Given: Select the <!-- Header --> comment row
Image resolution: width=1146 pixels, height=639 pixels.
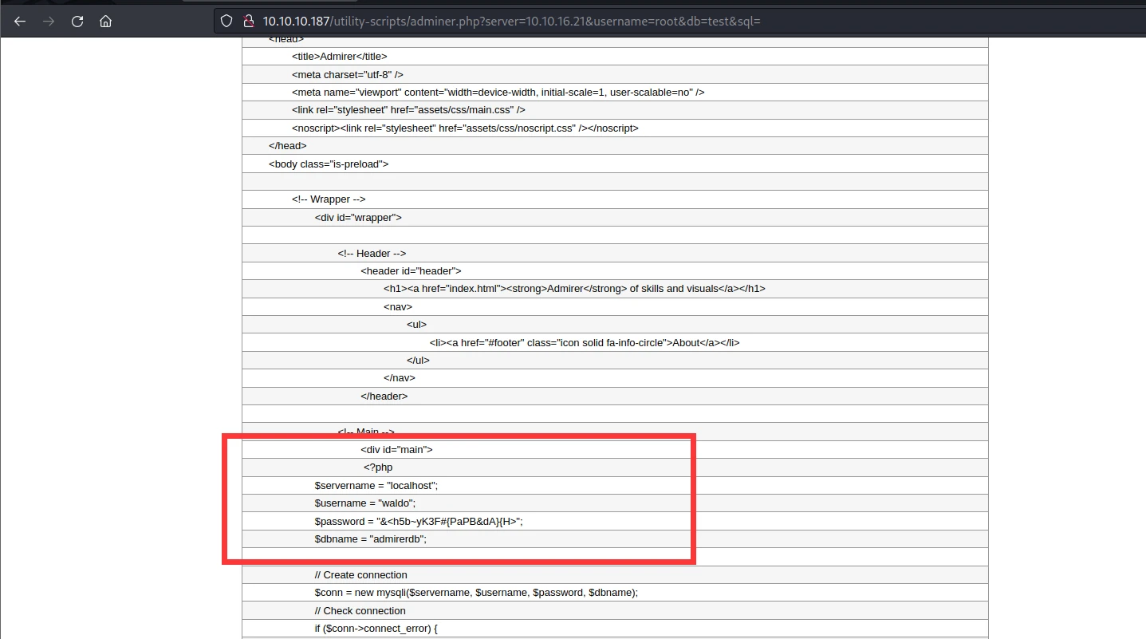Looking at the screenshot, I should (x=615, y=253).
